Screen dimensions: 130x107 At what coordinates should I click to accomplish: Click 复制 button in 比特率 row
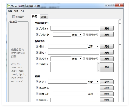tap(107, 59)
